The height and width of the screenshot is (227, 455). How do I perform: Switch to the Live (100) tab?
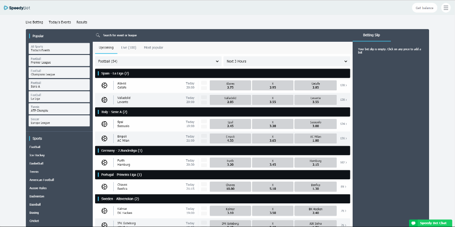129,48
